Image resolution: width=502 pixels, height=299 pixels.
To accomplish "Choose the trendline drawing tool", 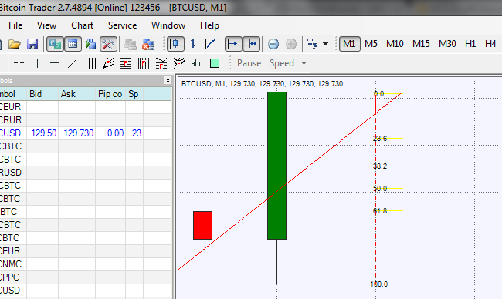I will coord(73,63).
